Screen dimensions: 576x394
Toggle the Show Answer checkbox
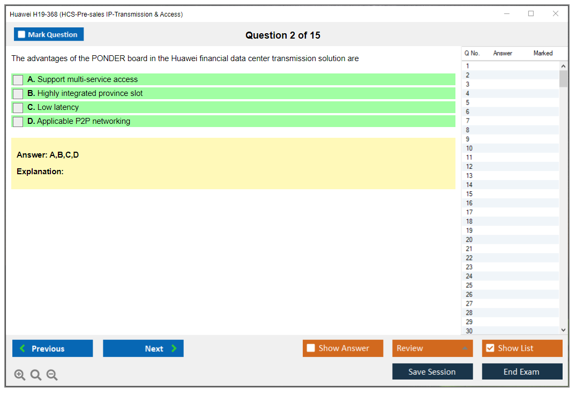[311, 348]
